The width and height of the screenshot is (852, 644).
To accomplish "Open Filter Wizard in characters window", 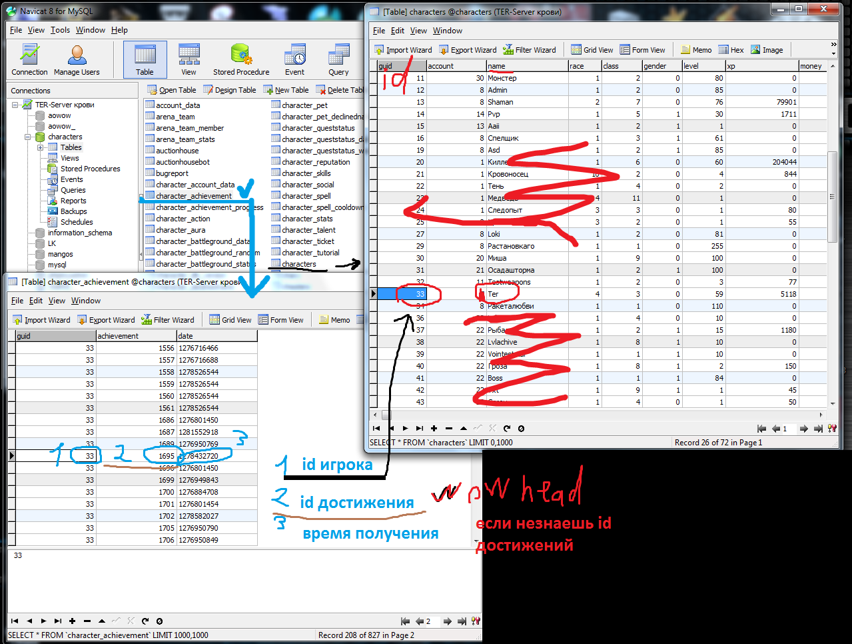I will point(530,50).
